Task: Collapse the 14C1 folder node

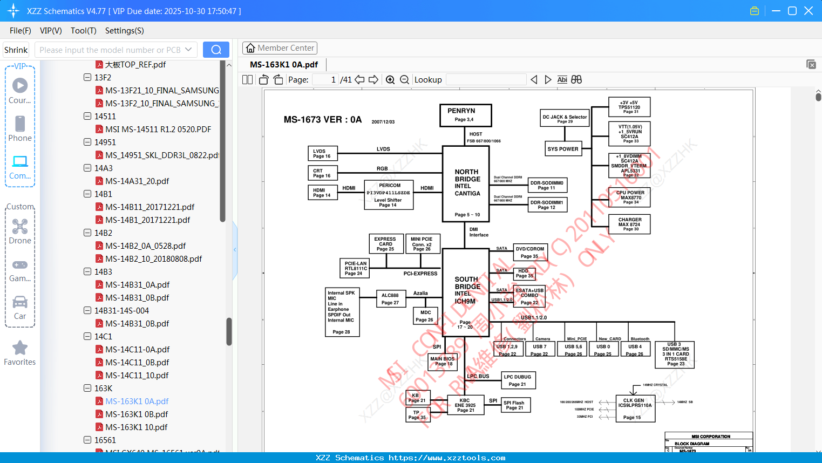Action: (87, 336)
